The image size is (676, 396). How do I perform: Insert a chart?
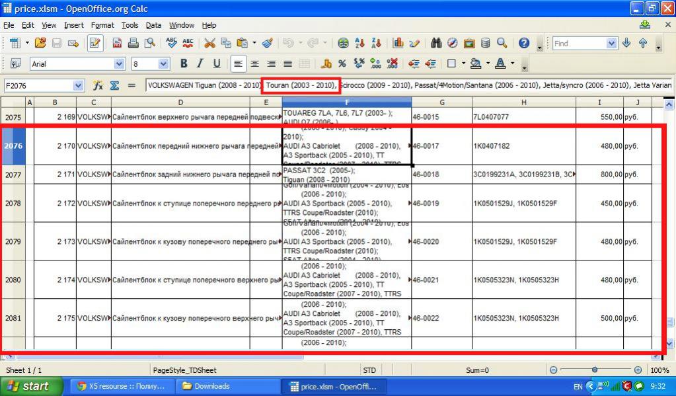pyautogui.click(x=398, y=43)
